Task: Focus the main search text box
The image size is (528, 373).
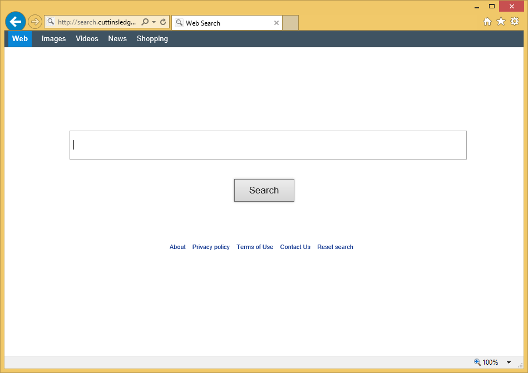Action: pyautogui.click(x=268, y=145)
